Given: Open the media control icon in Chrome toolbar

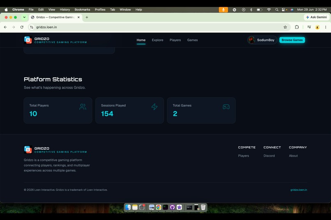Looking at the screenshot, I should tap(309, 27).
